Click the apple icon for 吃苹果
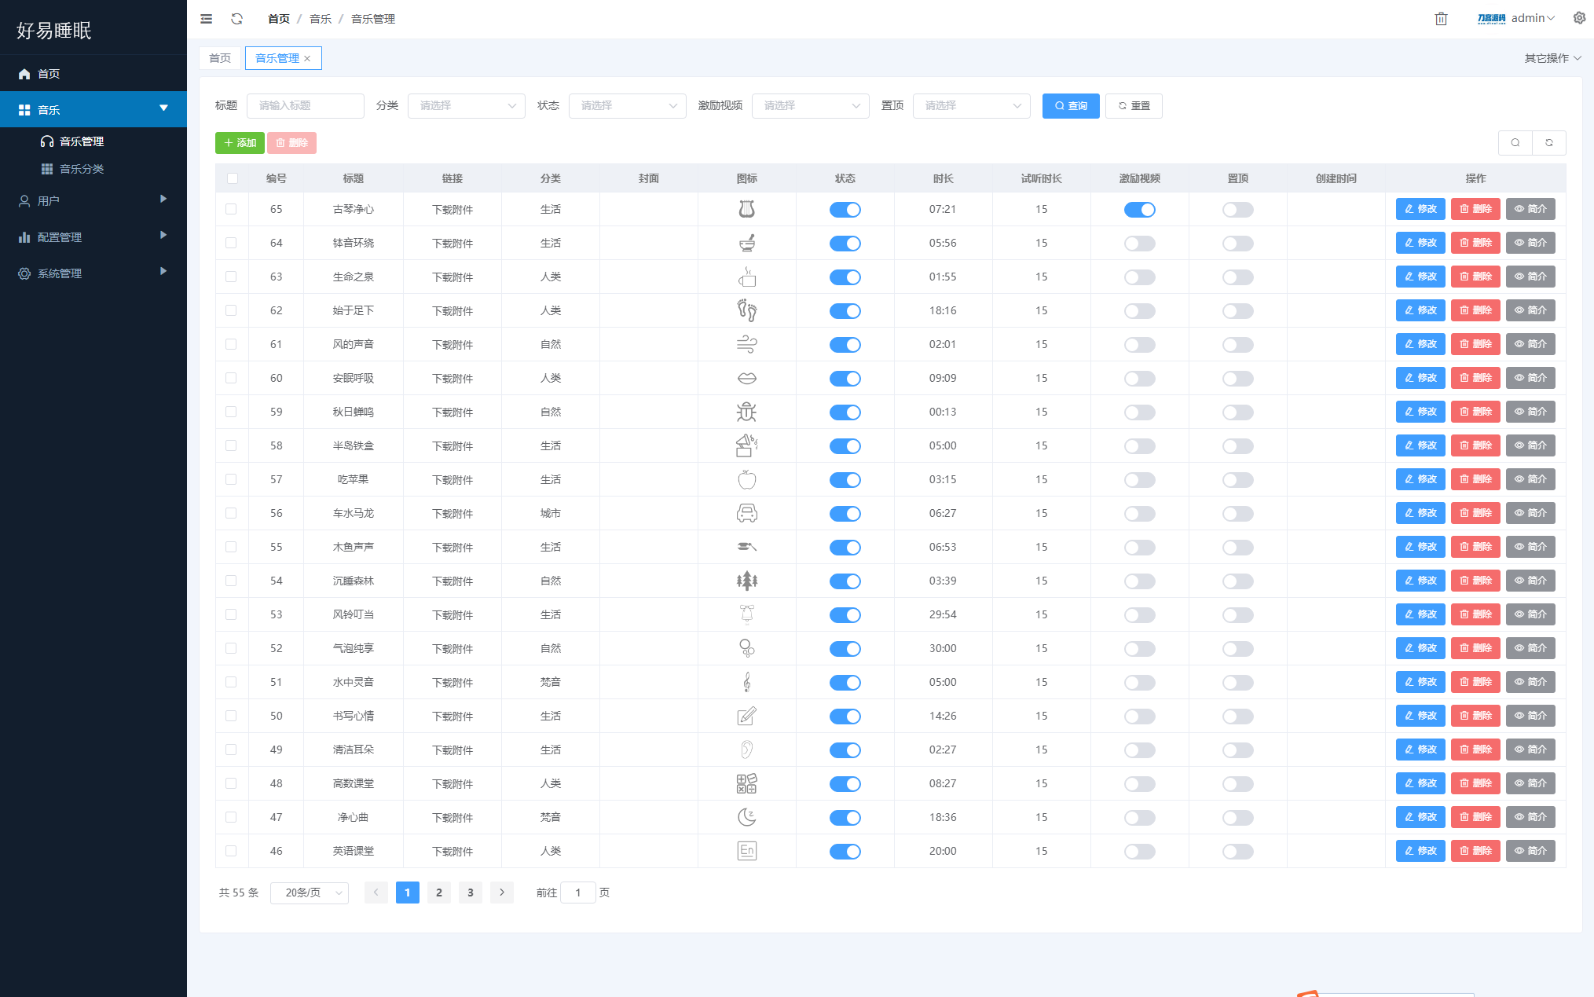Viewport: 1594px width, 997px height. pyautogui.click(x=748, y=479)
